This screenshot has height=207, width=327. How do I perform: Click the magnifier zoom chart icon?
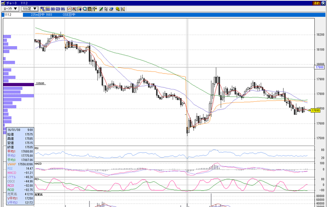85,9
